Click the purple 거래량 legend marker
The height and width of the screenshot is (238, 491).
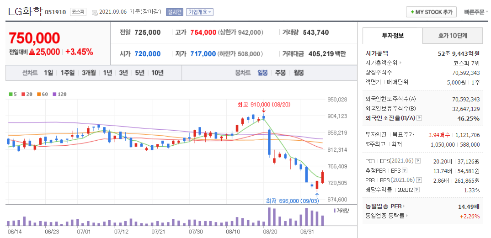[335, 210]
